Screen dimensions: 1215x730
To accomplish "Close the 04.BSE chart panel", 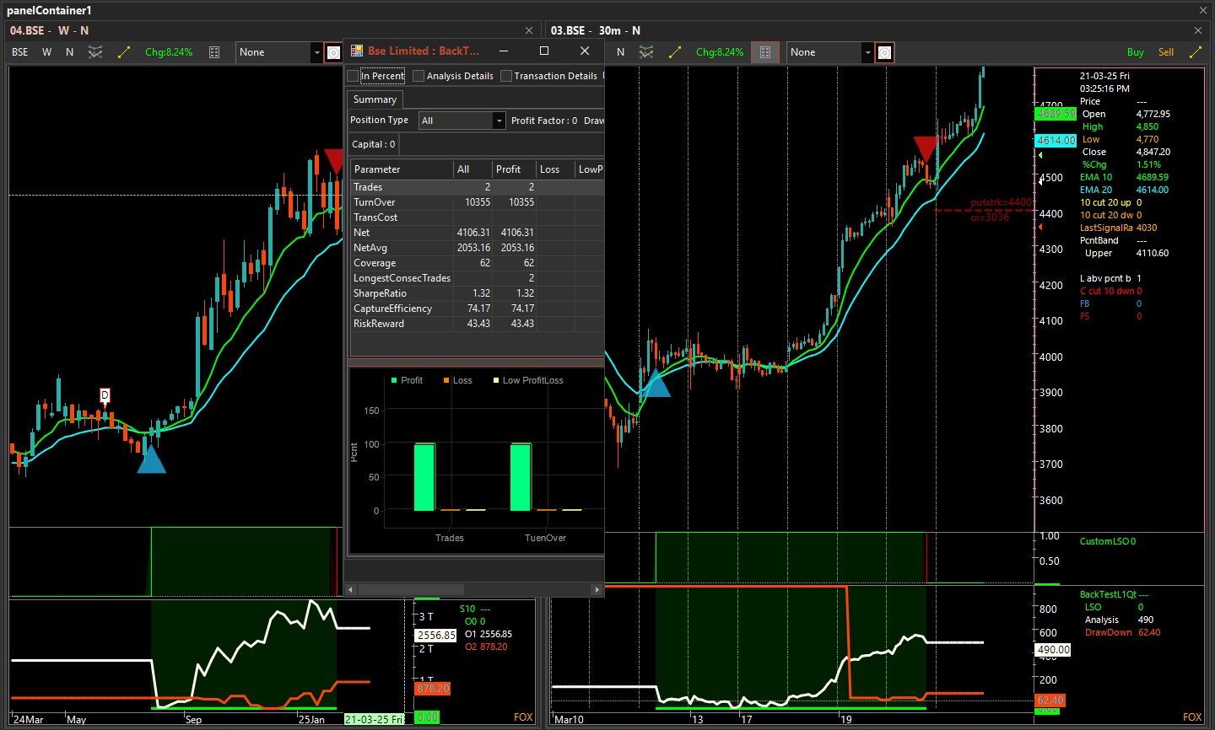I will [529, 30].
